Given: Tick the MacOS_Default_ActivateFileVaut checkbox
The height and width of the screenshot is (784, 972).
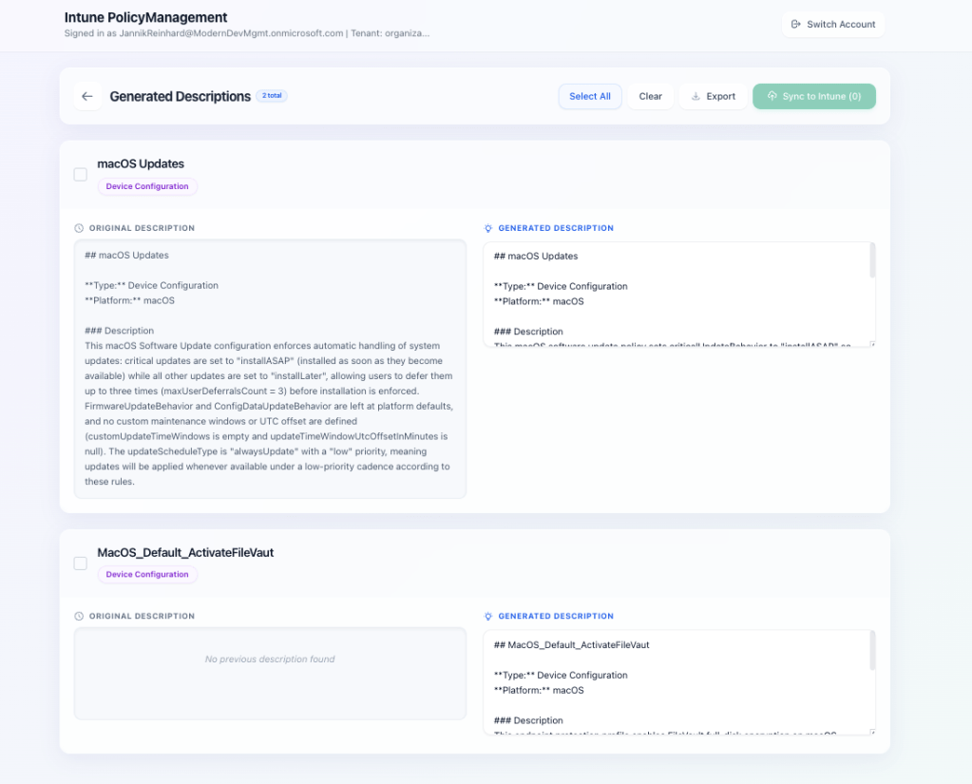Looking at the screenshot, I should pyautogui.click(x=81, y=564).
